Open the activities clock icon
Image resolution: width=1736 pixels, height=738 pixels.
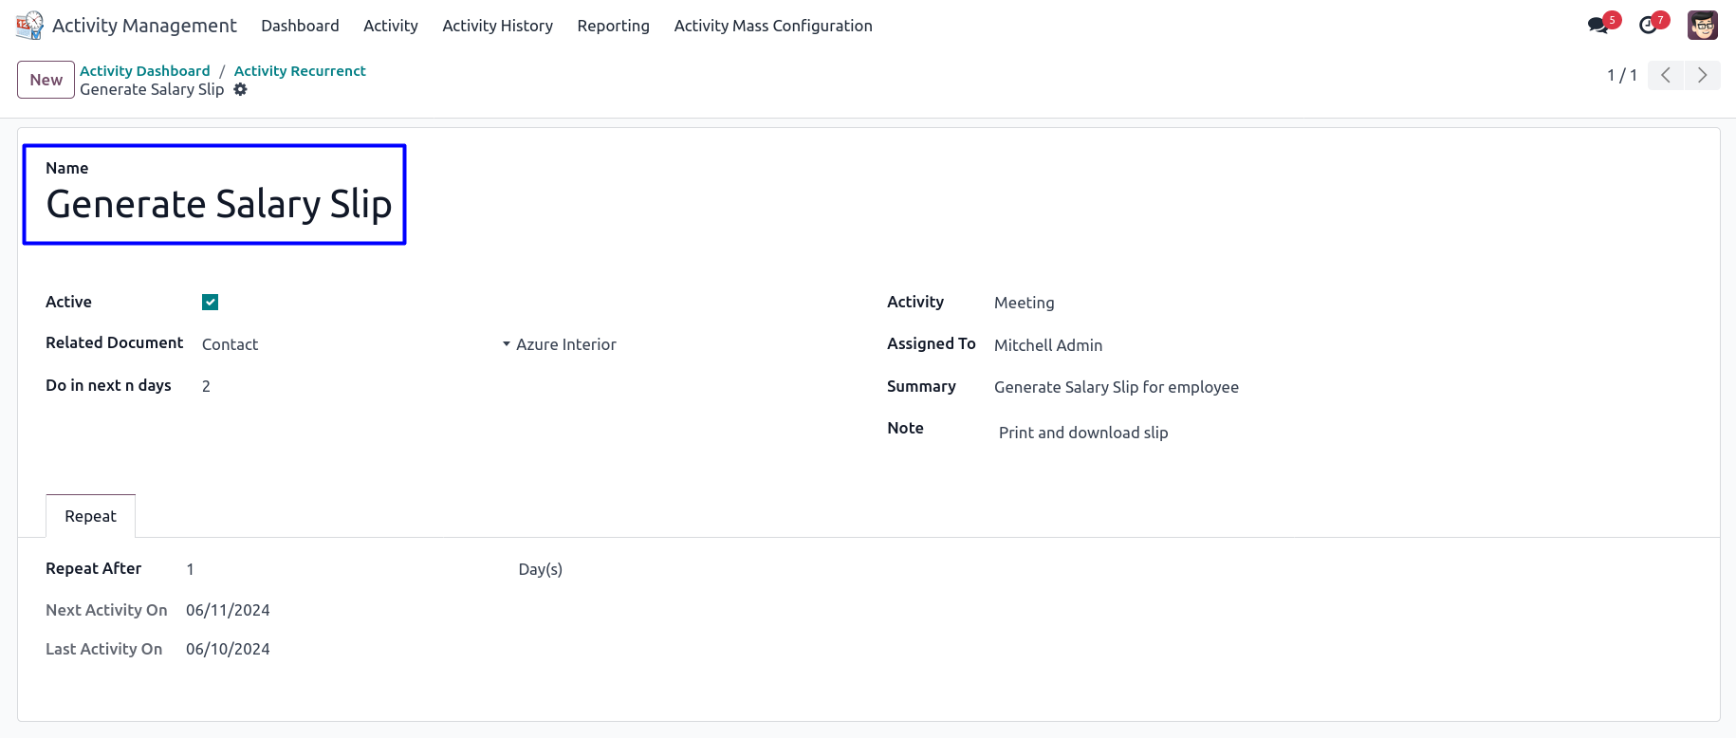click(x=1649, y=26)
